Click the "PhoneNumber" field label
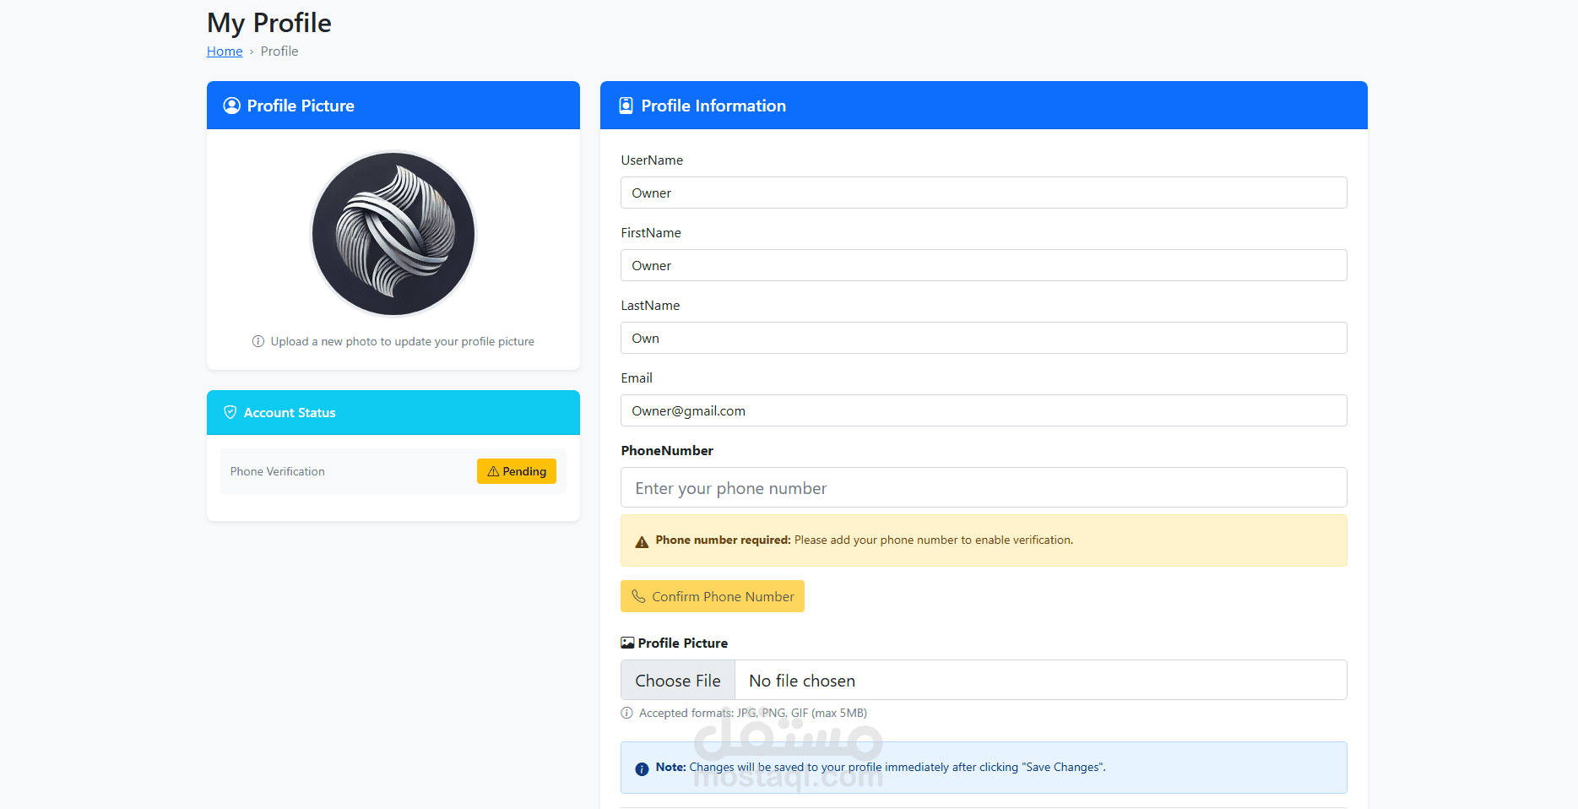This screenshot has width=1578, height=809. point(667,450)
